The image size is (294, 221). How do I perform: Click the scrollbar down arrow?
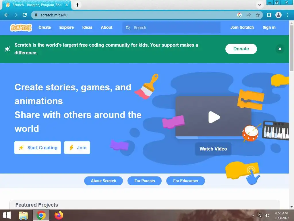click(291, 207)
